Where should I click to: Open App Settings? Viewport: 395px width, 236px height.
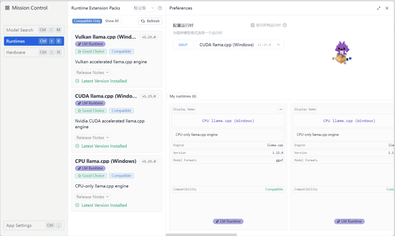coord(34,225)
